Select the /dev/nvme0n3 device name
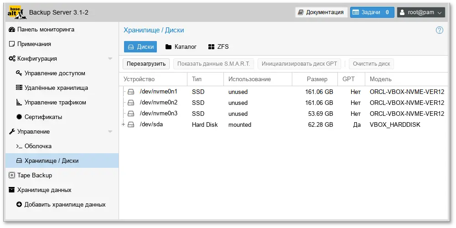This screenshot has width=456, height=228. point(159,114)
